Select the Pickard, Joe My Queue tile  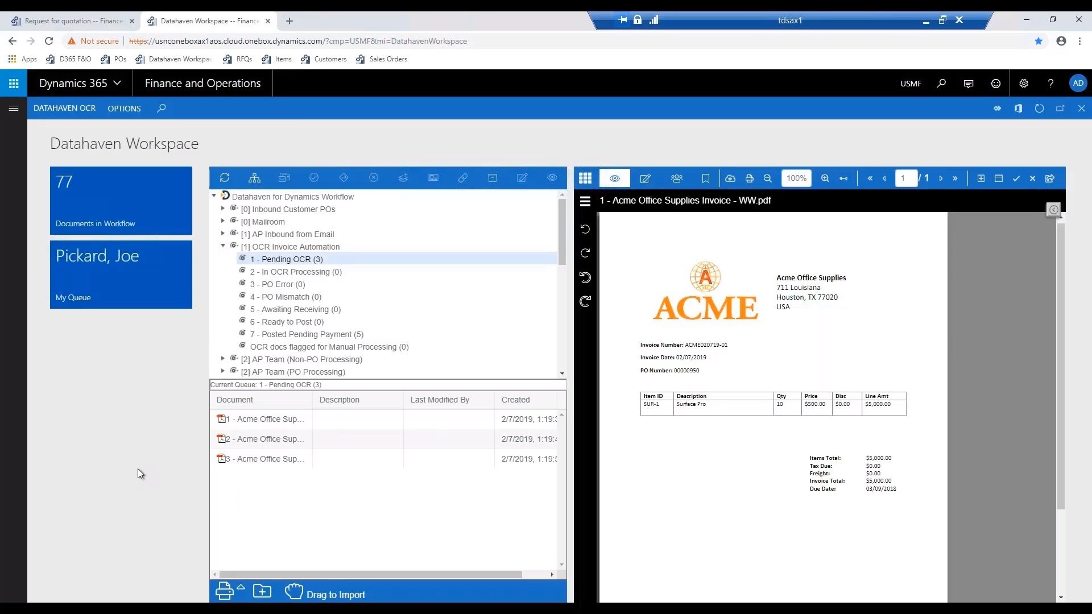tap(121, 275)
